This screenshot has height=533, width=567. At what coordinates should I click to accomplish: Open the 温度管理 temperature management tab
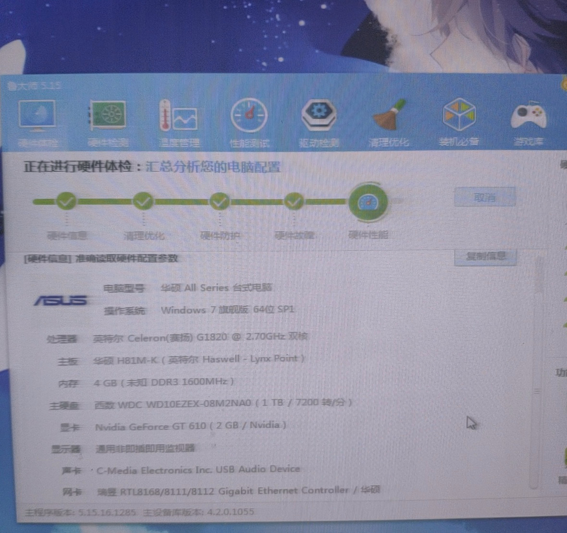coord(179,124)
